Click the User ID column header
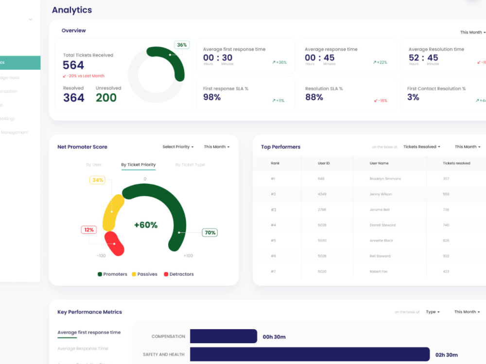The image size is (486, 364). coord(324,163)
